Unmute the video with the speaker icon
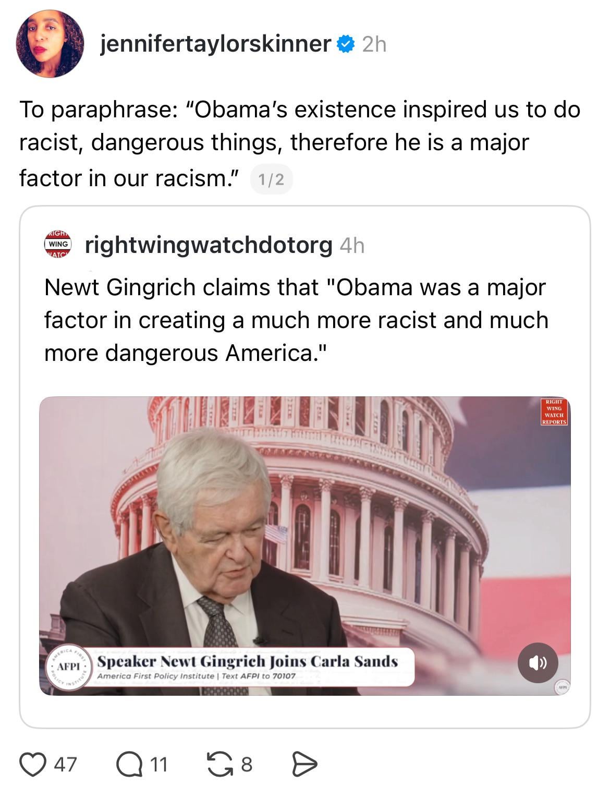Screen dimensions: 610x799 point(538,662)
